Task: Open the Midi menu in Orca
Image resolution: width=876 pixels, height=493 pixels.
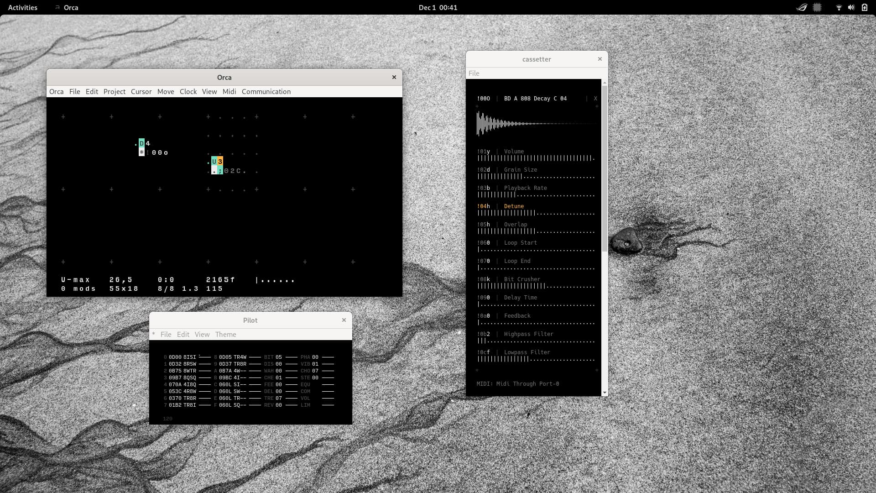Action: pos(229,91)
